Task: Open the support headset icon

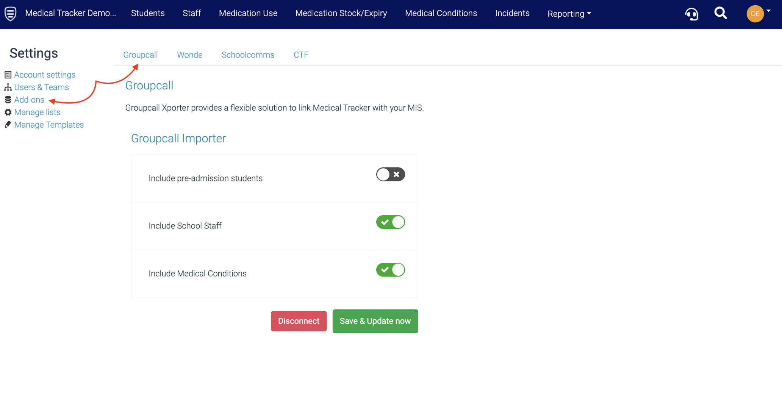Action: coord(691,14)
